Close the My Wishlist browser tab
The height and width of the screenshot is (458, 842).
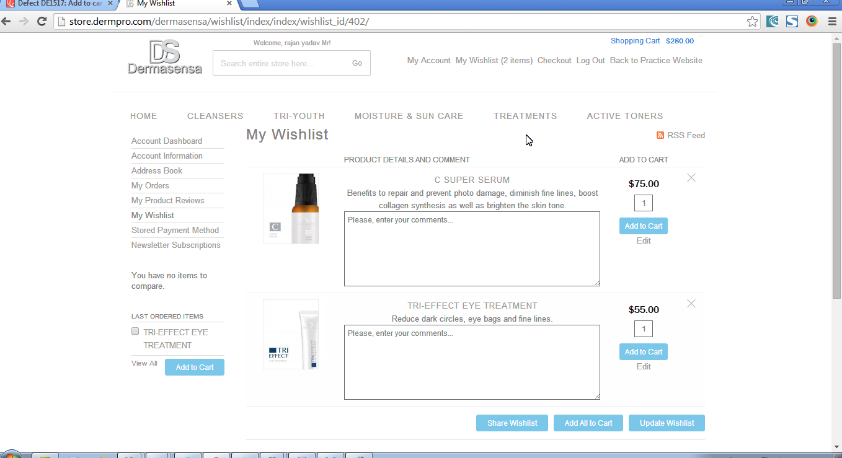click(x=230, y=3)
